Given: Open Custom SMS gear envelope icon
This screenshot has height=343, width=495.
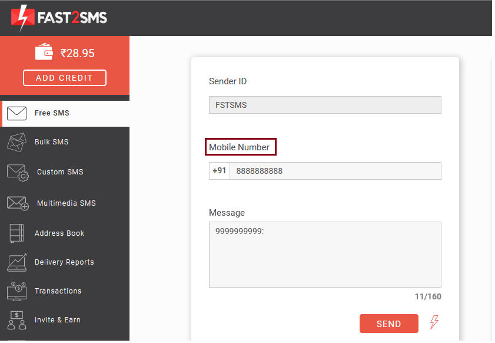Looking at the screenshot, I should [x=18, y=173].
